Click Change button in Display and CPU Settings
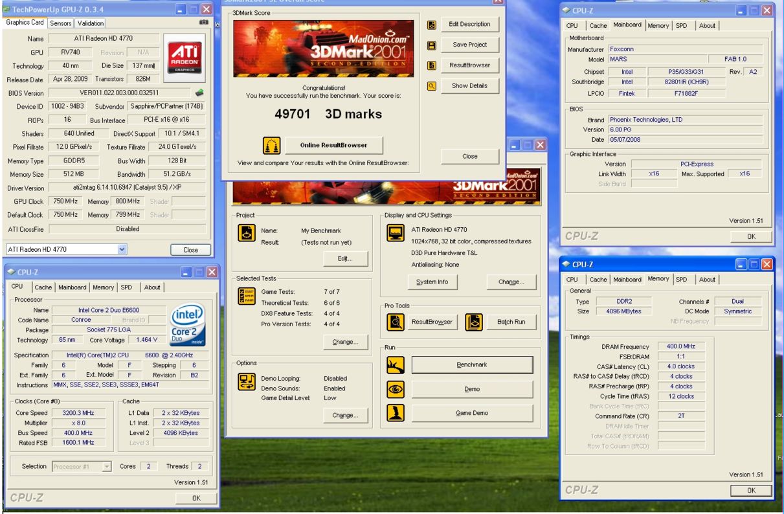Screen dimensions: 784x514 click(511, 282)
